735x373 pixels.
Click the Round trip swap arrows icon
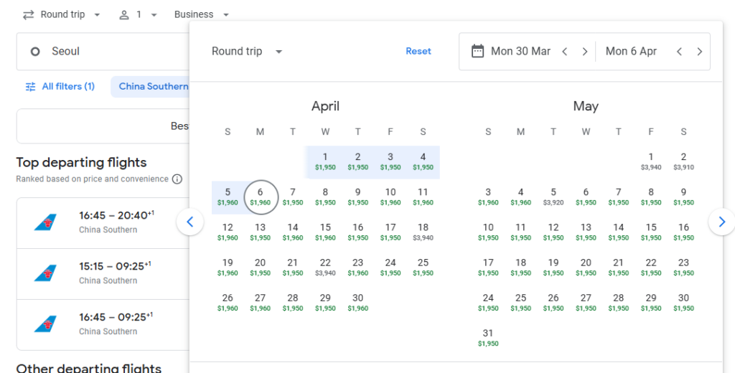(29, 15)
